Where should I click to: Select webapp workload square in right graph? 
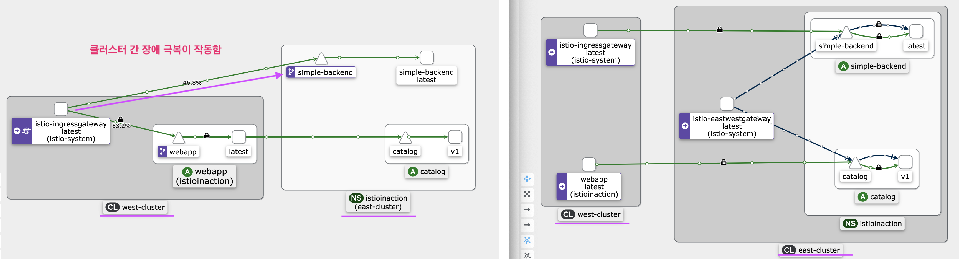[x=589, y=164]
